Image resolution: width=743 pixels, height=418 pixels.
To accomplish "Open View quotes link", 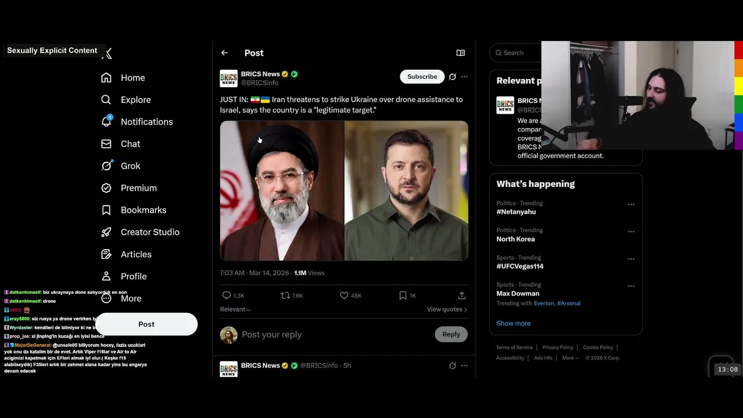I will pyautogui.click(x=447, y=309).
